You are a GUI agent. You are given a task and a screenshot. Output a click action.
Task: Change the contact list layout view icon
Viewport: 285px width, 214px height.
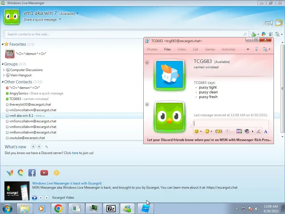click(271, 34)
